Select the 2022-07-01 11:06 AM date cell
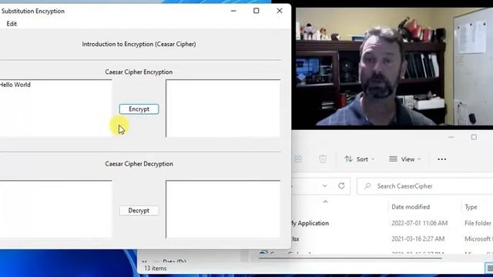 pyautogui.click(x=419, y=223)
